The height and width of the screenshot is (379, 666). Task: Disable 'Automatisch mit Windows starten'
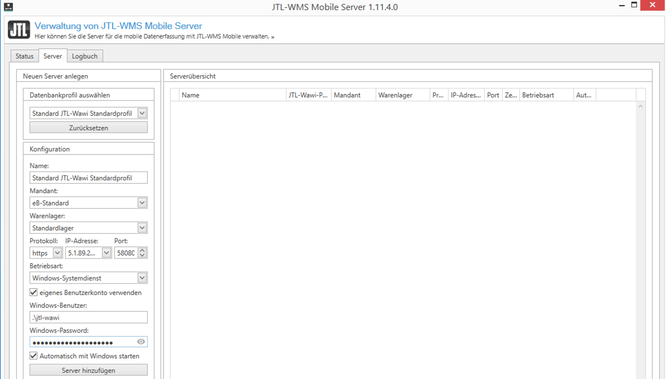pos(33,356)
